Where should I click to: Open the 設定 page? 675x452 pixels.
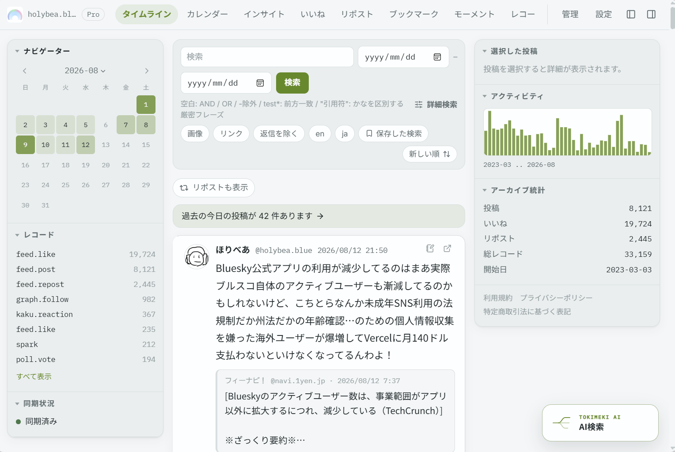click(x=603, y=14)
